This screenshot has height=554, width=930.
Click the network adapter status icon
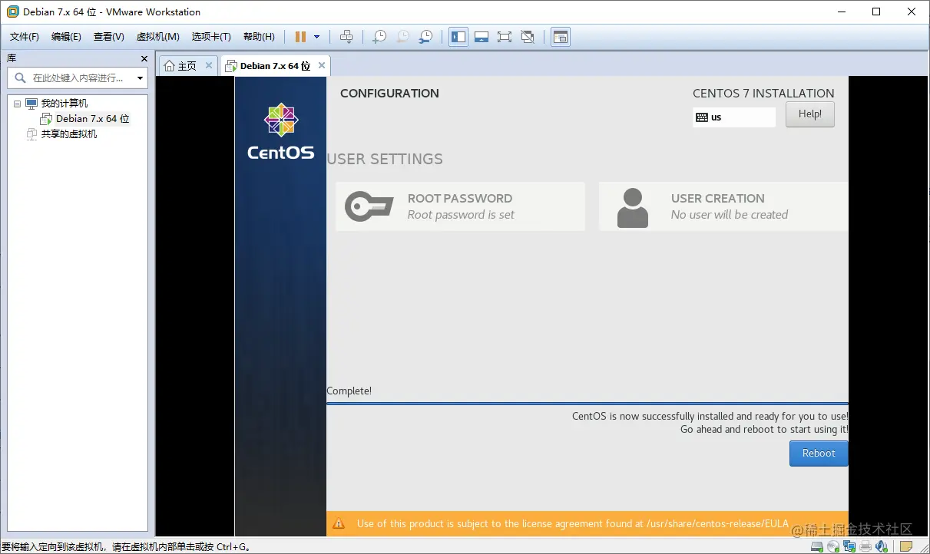click(x=849, y=546)
